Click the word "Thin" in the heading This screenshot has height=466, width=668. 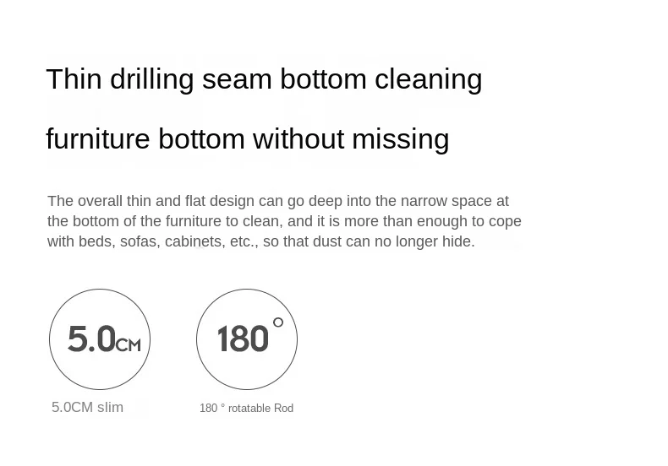coord(74,79)
